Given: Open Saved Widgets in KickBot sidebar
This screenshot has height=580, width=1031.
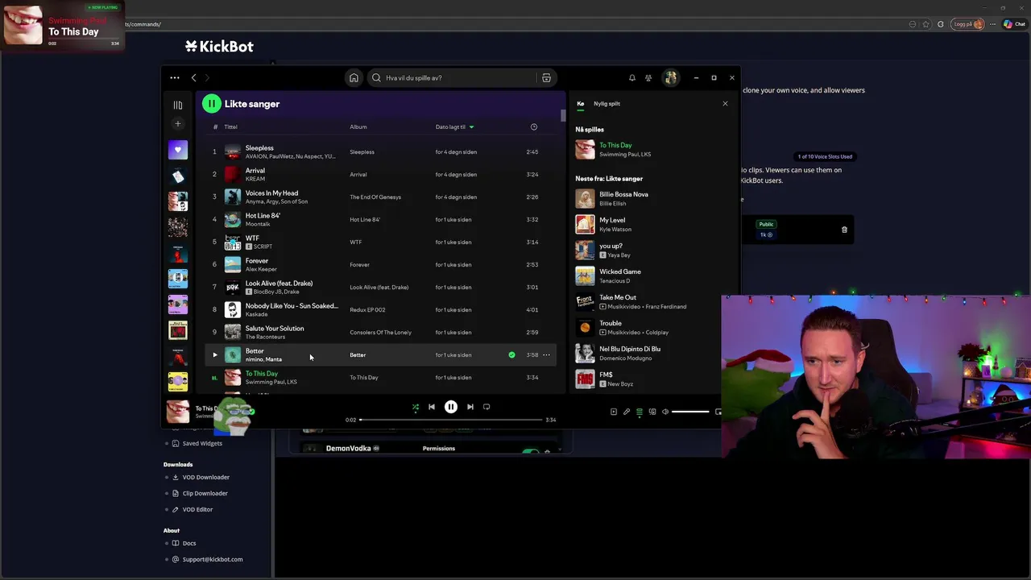Looking at the screenshot, I should [201, 443].
